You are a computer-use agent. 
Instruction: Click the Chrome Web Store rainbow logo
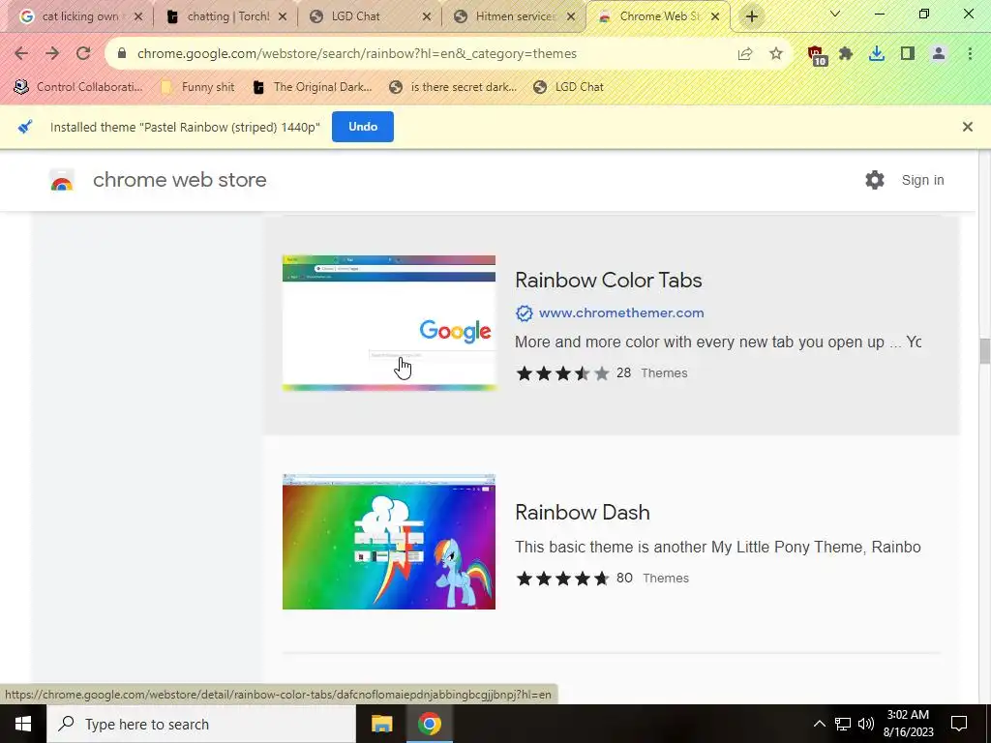61,181
